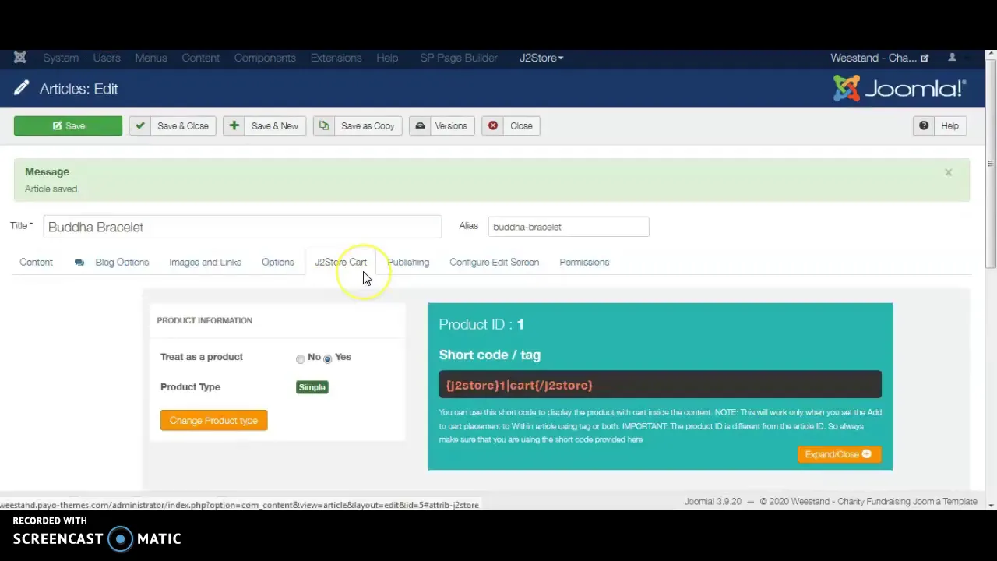The image size is (997, 561).
Task: Close the article editor via Close button
Action: click(510, 125)
